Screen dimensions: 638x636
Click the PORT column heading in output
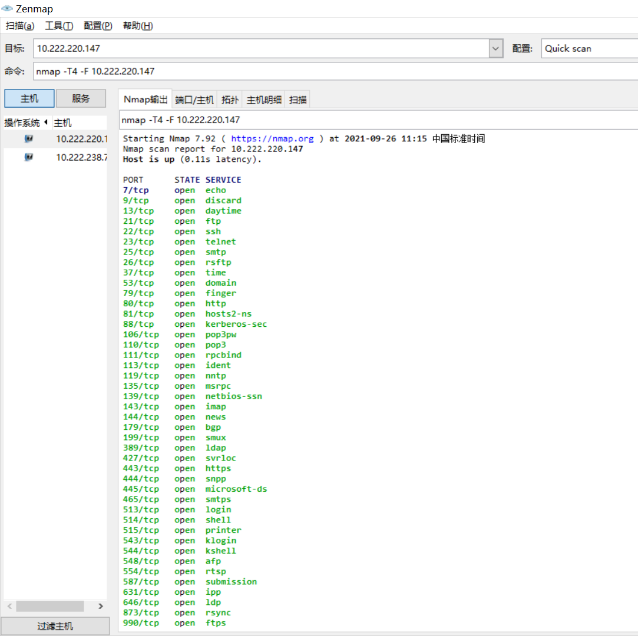click(133, 180)
